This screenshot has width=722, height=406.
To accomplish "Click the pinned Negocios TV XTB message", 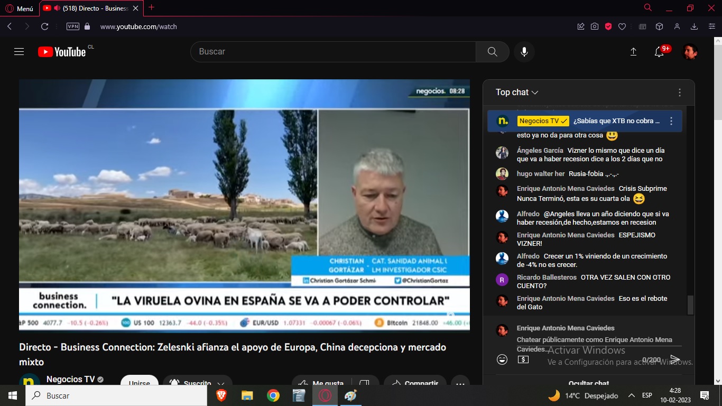I will click(x=585, y=121).
